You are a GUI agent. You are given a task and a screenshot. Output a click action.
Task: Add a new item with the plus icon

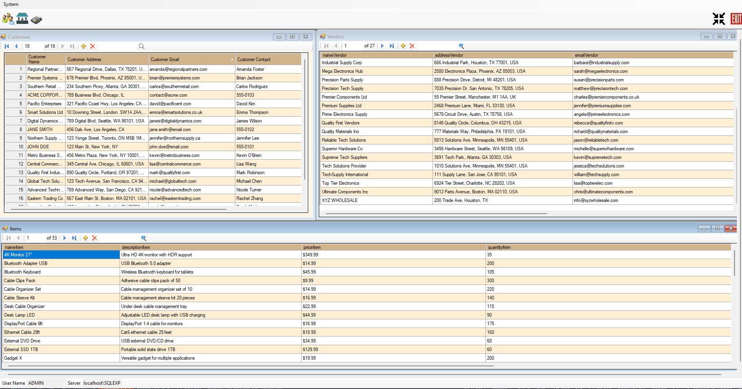coord(85,238)
